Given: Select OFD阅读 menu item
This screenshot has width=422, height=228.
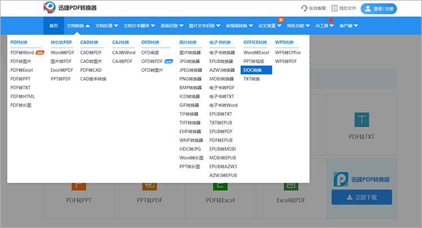Looking at the screenshot, I should (x=150, y=52).
